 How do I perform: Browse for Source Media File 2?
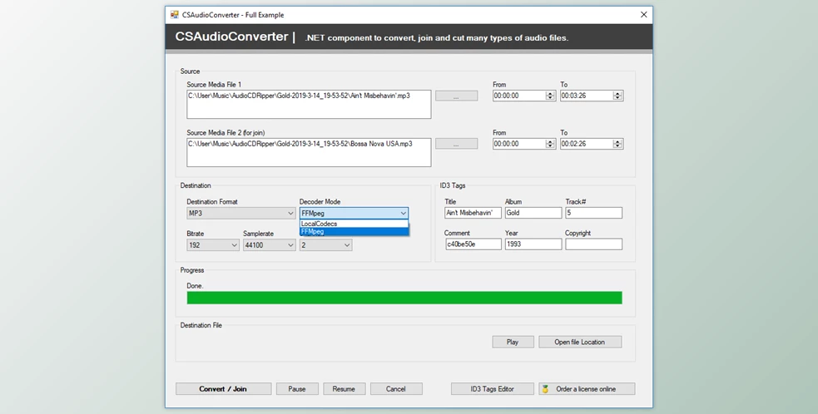tap(456, 144)
